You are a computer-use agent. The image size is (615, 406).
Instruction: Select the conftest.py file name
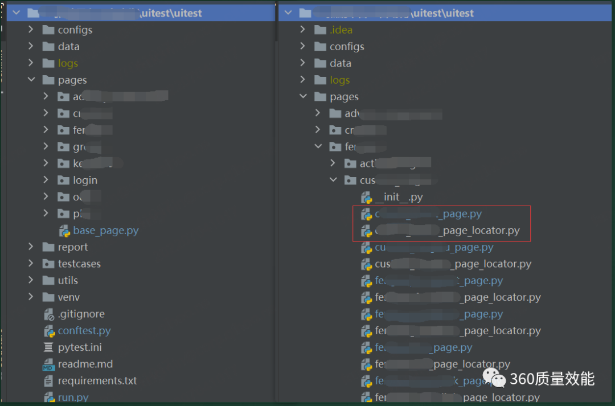(x=84, y=331)
